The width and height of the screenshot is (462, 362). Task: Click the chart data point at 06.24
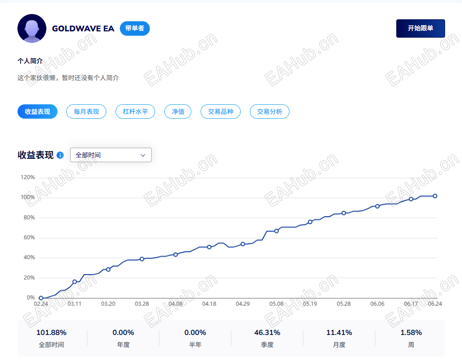click(435, 196)
